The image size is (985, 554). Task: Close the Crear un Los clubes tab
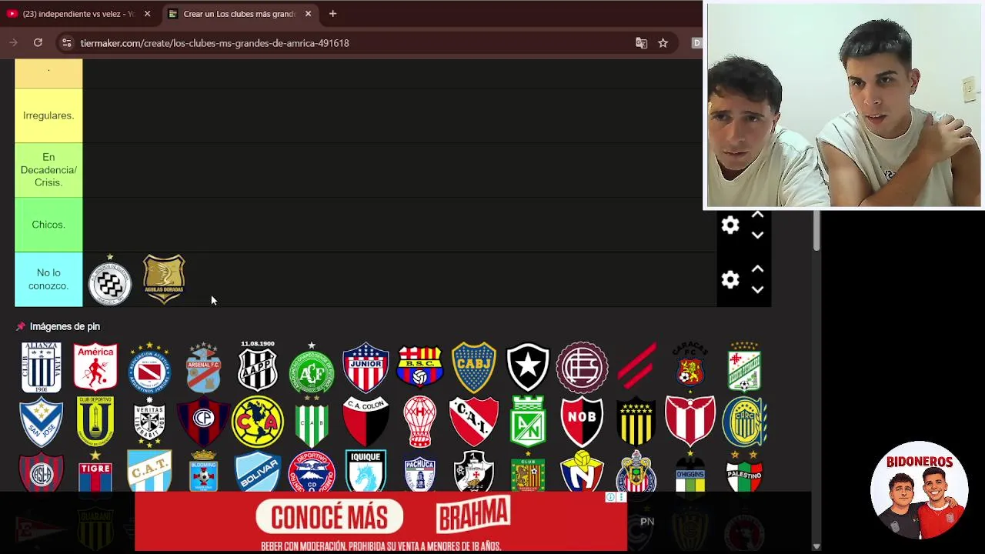[308, 14]
